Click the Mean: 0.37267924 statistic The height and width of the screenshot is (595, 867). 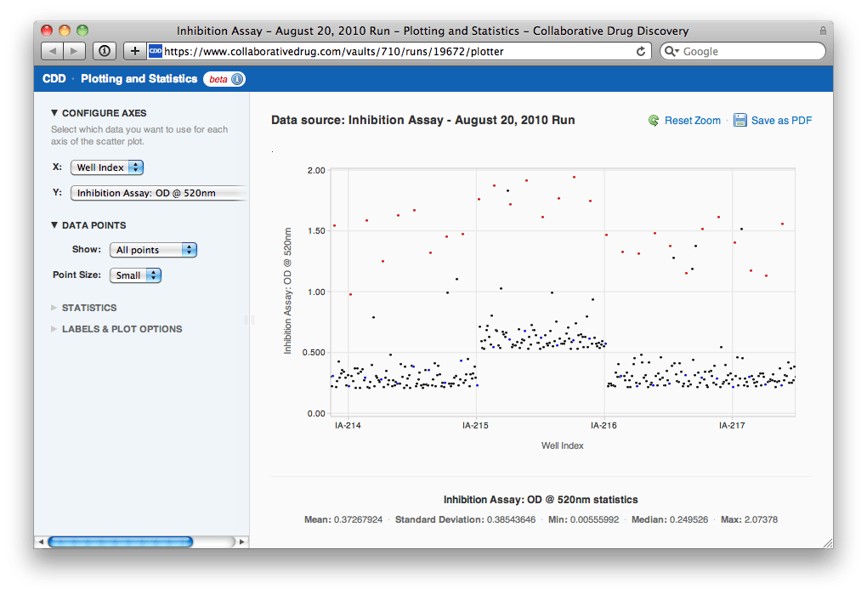pos(343,520)
